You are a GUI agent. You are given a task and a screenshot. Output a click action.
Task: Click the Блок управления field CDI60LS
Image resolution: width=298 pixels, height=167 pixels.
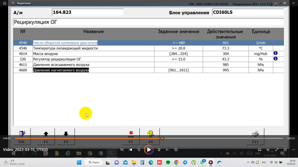248,12
